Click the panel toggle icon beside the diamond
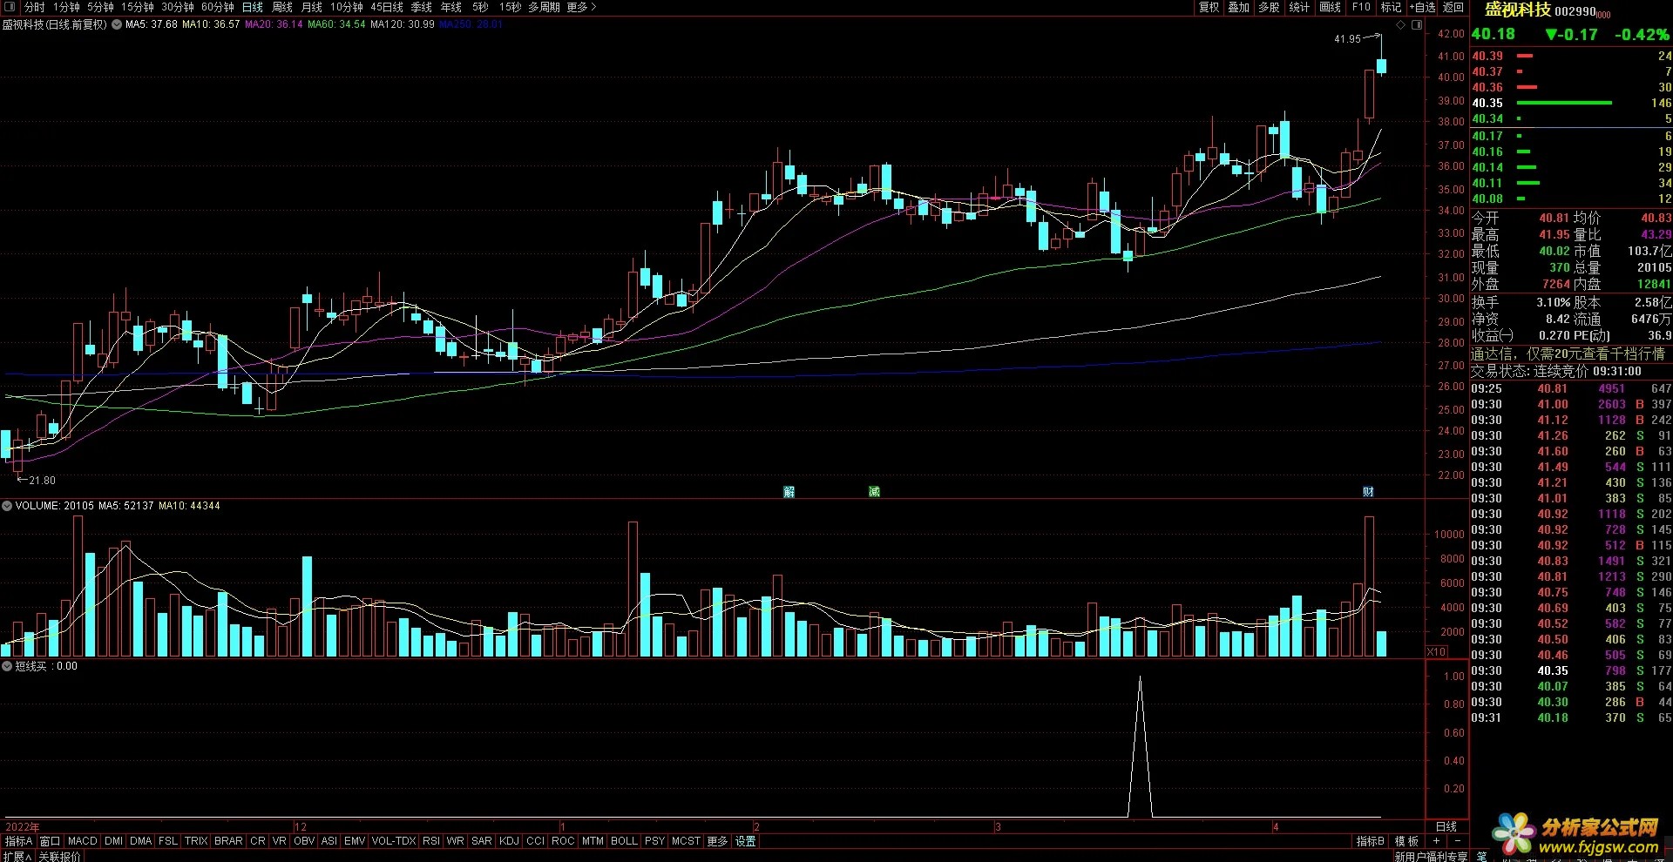Image resolution: width=1673 pixels, height=862 pixels. coord(1417,24)
